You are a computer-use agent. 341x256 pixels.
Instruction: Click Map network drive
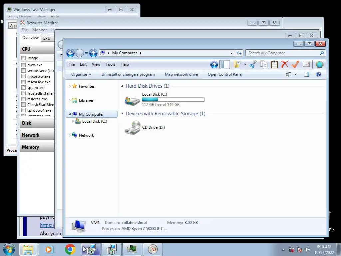[x=181, y=74]
